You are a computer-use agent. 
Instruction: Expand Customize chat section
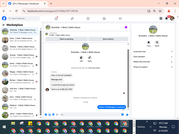point(153,51)
